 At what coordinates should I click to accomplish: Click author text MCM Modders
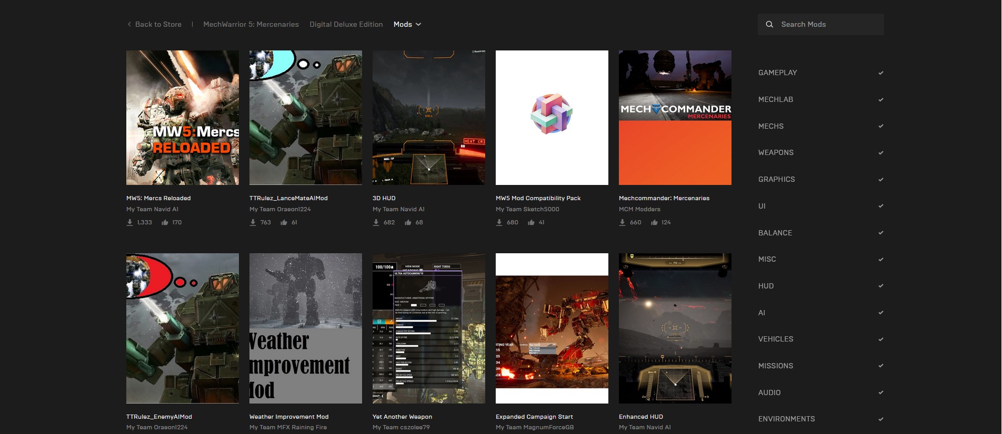pos(639,209)
